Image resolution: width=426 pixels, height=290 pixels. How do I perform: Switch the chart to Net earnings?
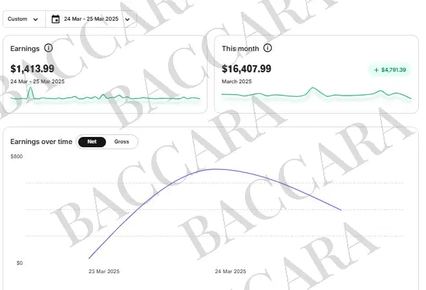92,141
